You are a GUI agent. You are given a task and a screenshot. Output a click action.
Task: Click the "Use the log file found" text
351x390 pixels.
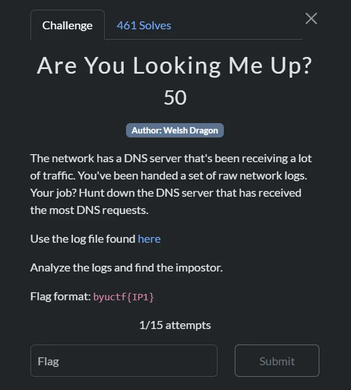tap(83, 239)
